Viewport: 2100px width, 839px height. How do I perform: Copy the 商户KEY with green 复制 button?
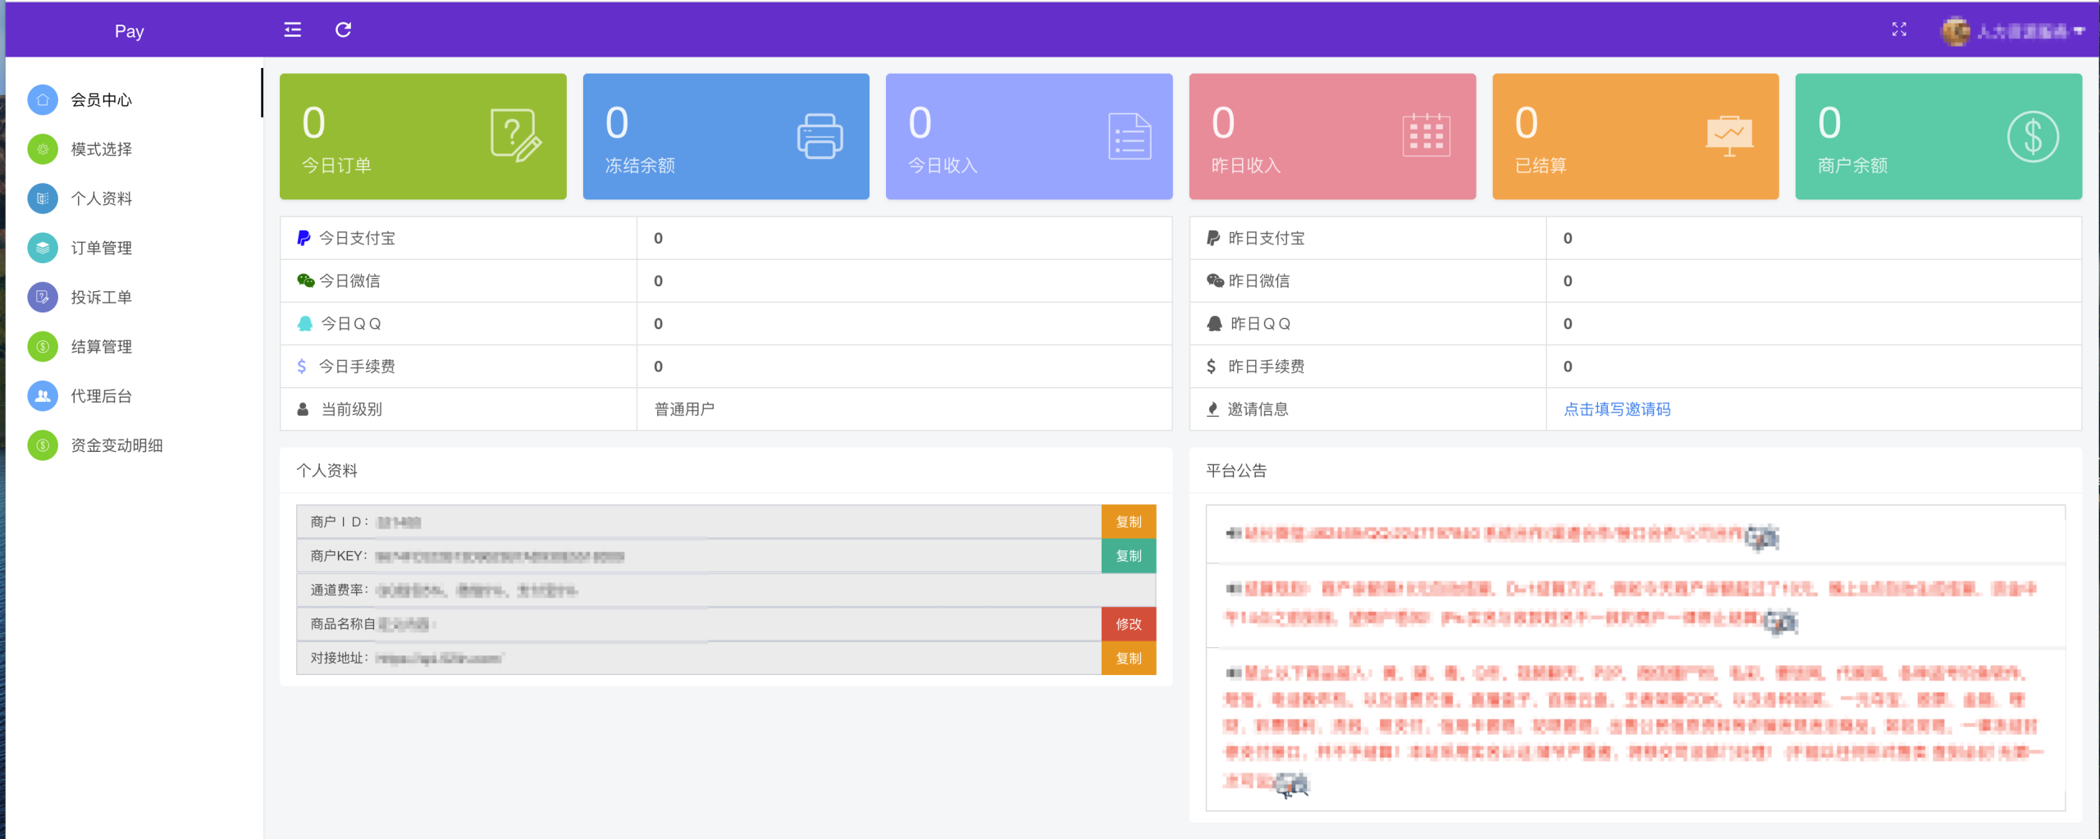[1128, 556]
